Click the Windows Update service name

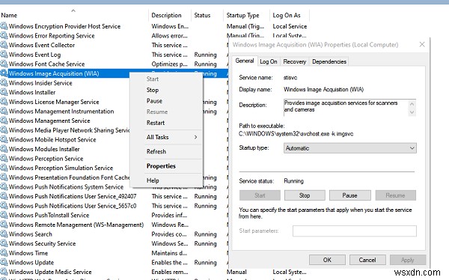pyautogui.click(x=31, y=263)
